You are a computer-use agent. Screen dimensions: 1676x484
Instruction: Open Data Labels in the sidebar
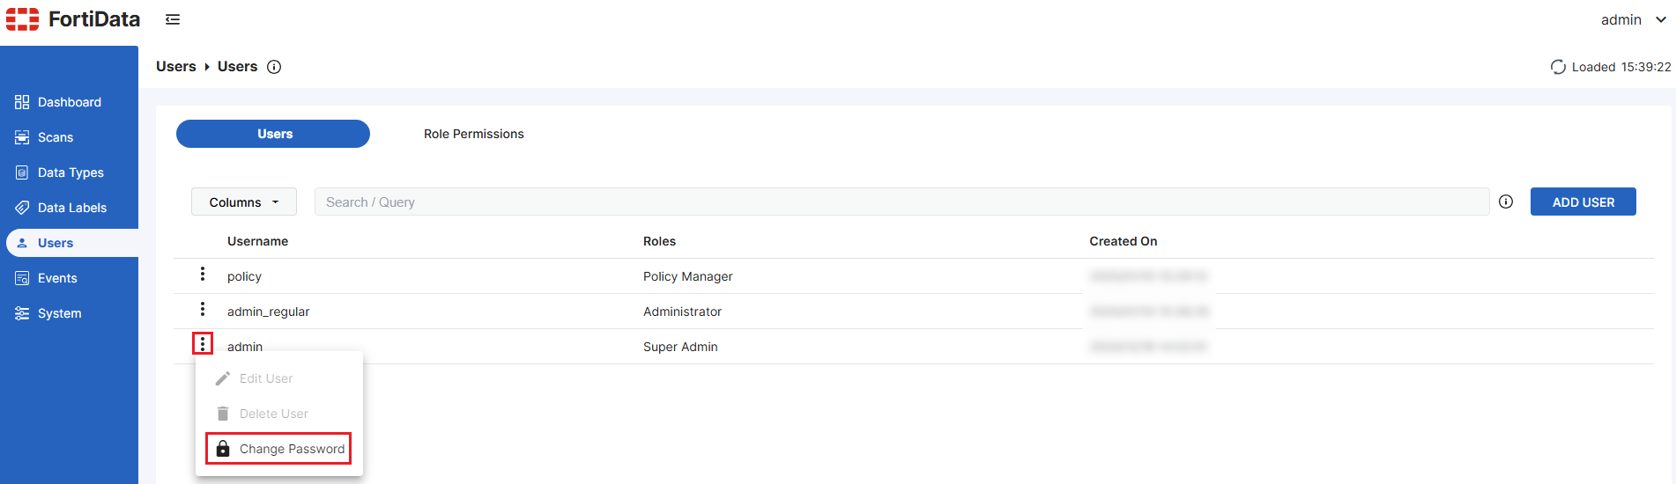pos(72,208)
